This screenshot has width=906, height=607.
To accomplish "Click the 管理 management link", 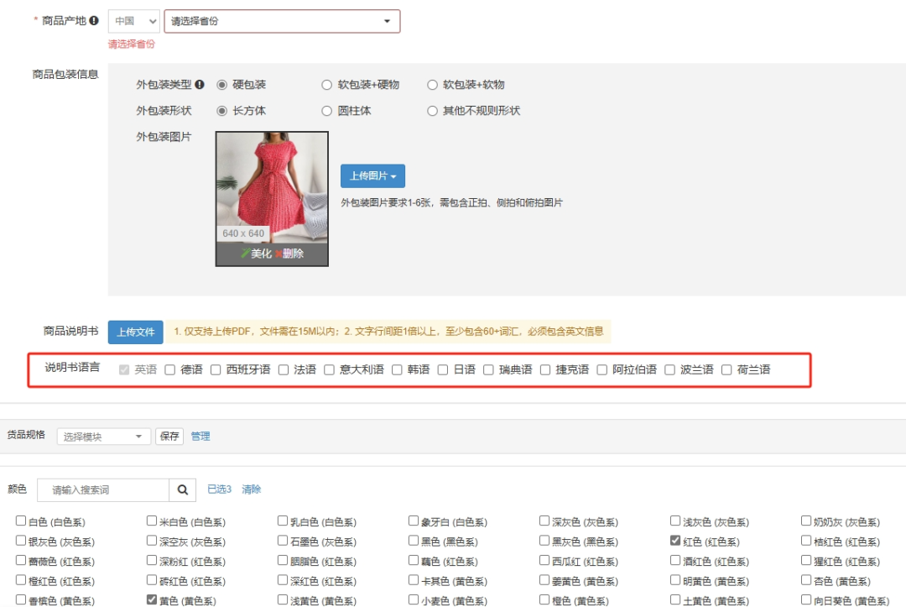I will coord(200,436).
